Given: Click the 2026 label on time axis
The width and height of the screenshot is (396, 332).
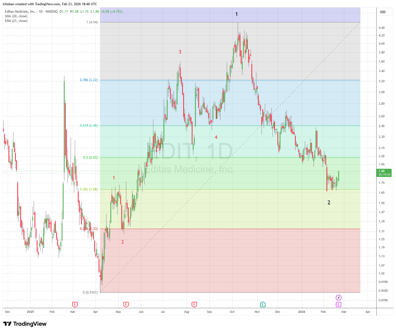Looking at the screenshot, I should pos(302,312).
